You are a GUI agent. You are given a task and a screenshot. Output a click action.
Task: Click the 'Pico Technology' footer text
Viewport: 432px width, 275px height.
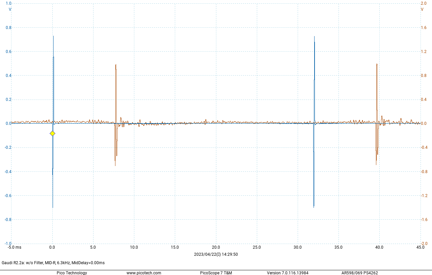[72, 273]
